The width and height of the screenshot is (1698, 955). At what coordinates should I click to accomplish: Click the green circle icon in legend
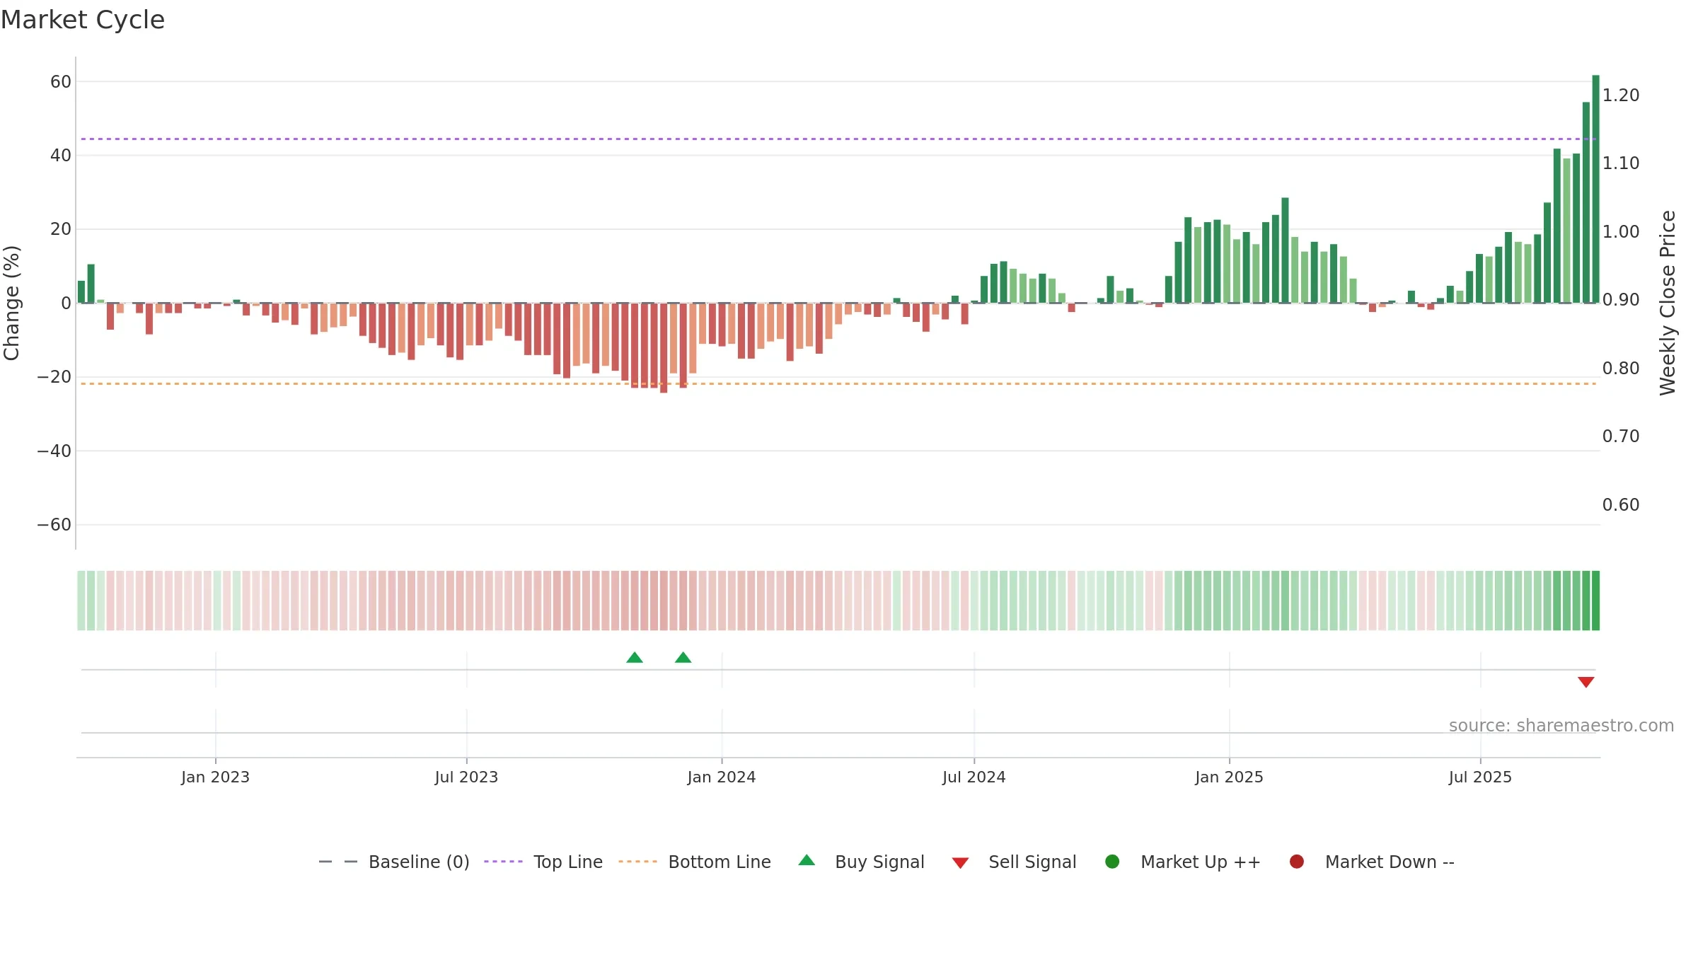click(x=1112, y=862)
